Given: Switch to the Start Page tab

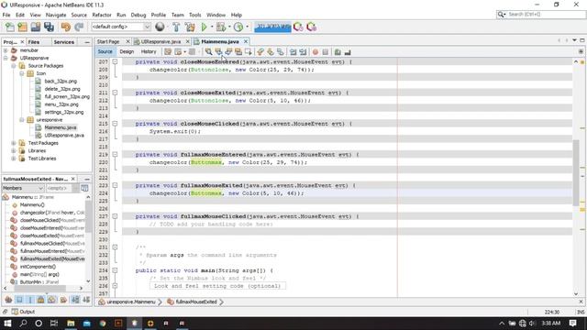Looking at the screenshot, I should point(108,41).
